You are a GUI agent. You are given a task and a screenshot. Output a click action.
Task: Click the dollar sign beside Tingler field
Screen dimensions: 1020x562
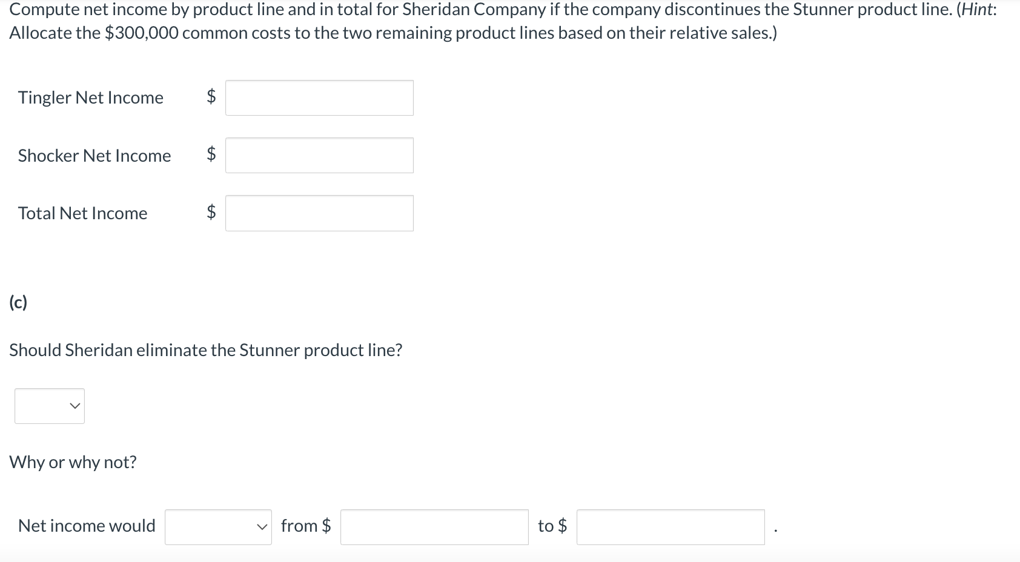(x=211, y=96)
